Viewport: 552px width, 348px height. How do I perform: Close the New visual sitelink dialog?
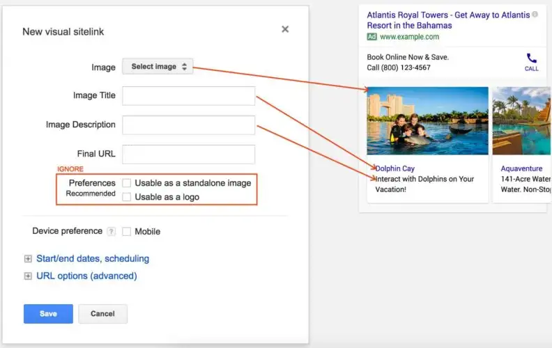click(285, 29)
